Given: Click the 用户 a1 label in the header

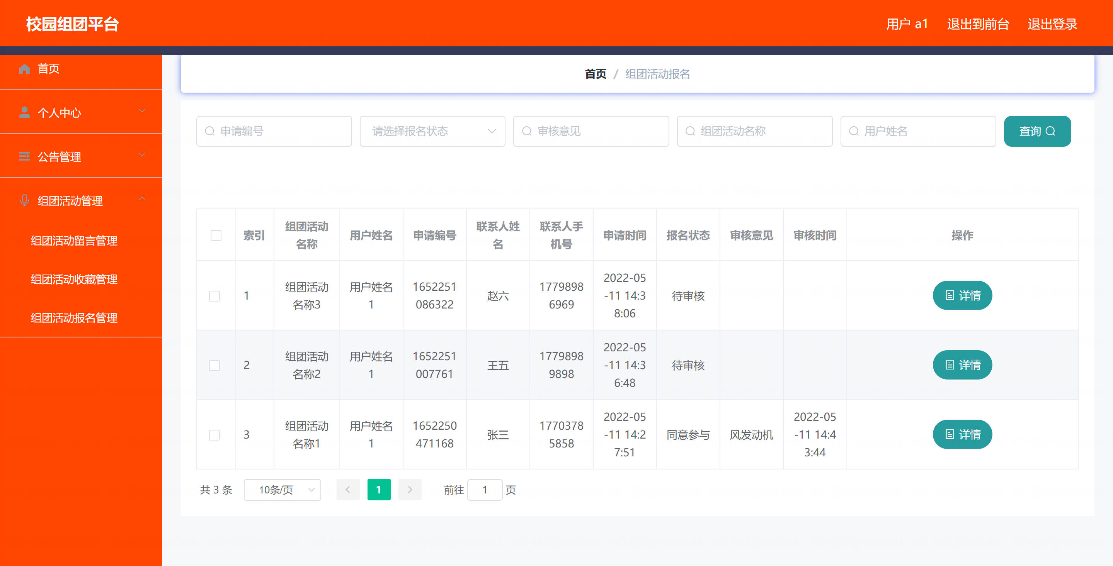Looking at the screenshot, I should click(907, 24).
